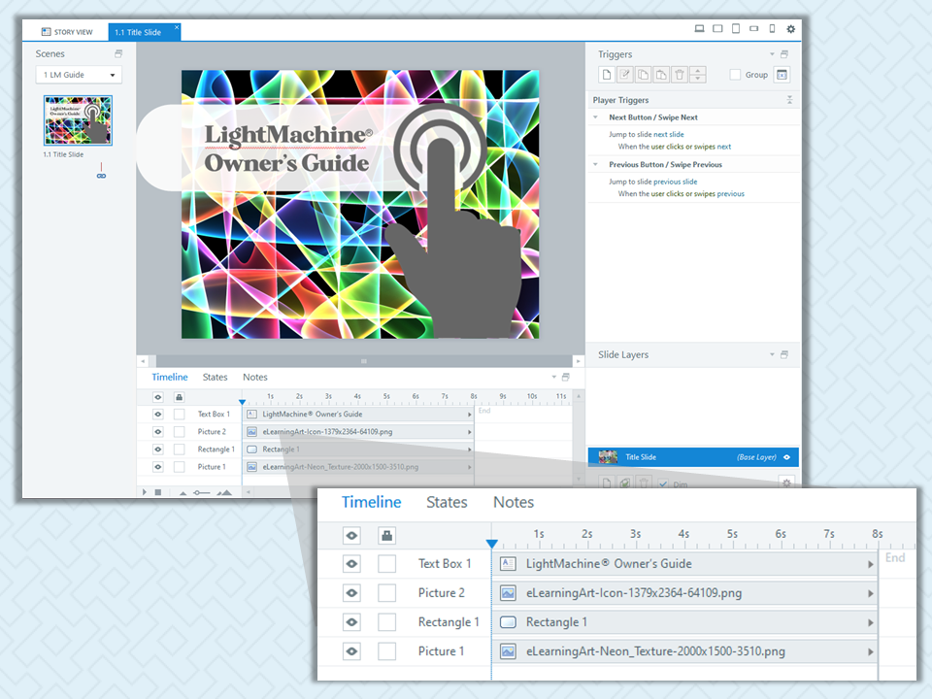
Task: Open the Notes tab in the main window
Action: (x=255, y=377)
